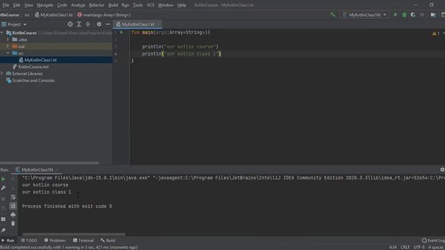This screenshot has height=250, width=445.
Task: Open the TODO tool window
Action: (x=29, y=240)
